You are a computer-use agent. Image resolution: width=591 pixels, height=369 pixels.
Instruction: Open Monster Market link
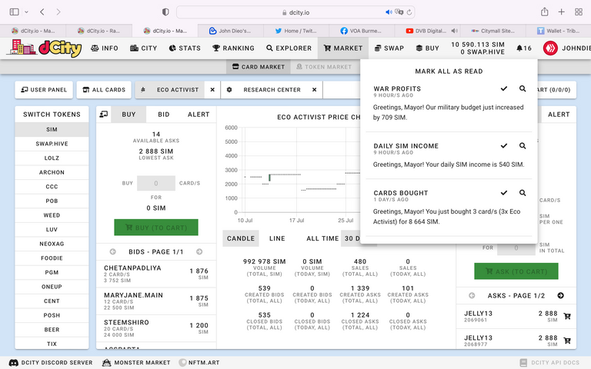[x=136, y=363]
